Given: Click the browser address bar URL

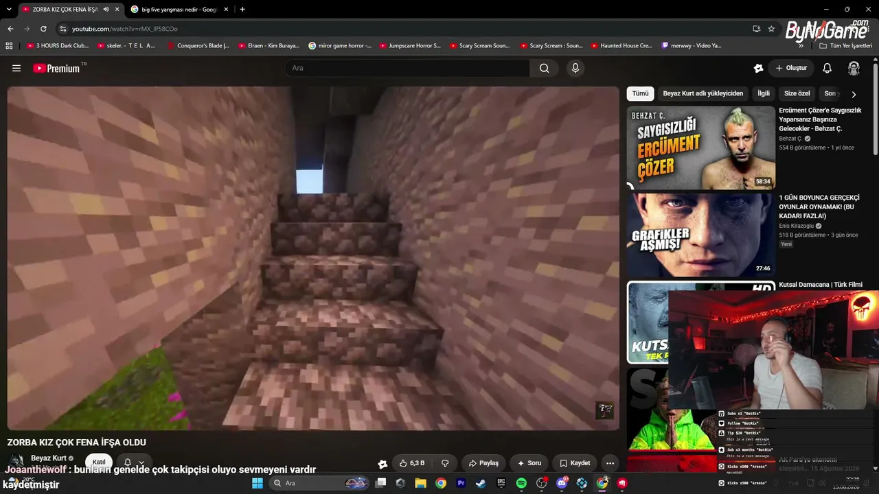Looking at the screenshot, I should pos(125,29).
